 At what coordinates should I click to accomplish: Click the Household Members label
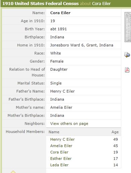(25, 132)
